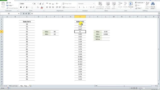The width and height of the screenshot is (160, 90).
Task: Toggle Bold formatting
Action: point(21,7)
